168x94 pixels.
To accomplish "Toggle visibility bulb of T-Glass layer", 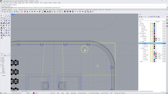I will coord(151,52).
